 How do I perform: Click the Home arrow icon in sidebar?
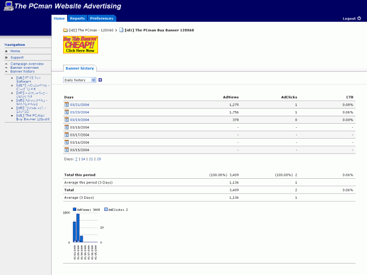6,51
